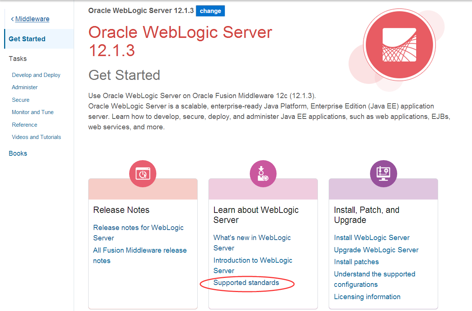The width and height of the screenshot is (472, 311).
Task: Click the Install, Patch, and Upgrade round icon
Action: (x=383, y=174)
